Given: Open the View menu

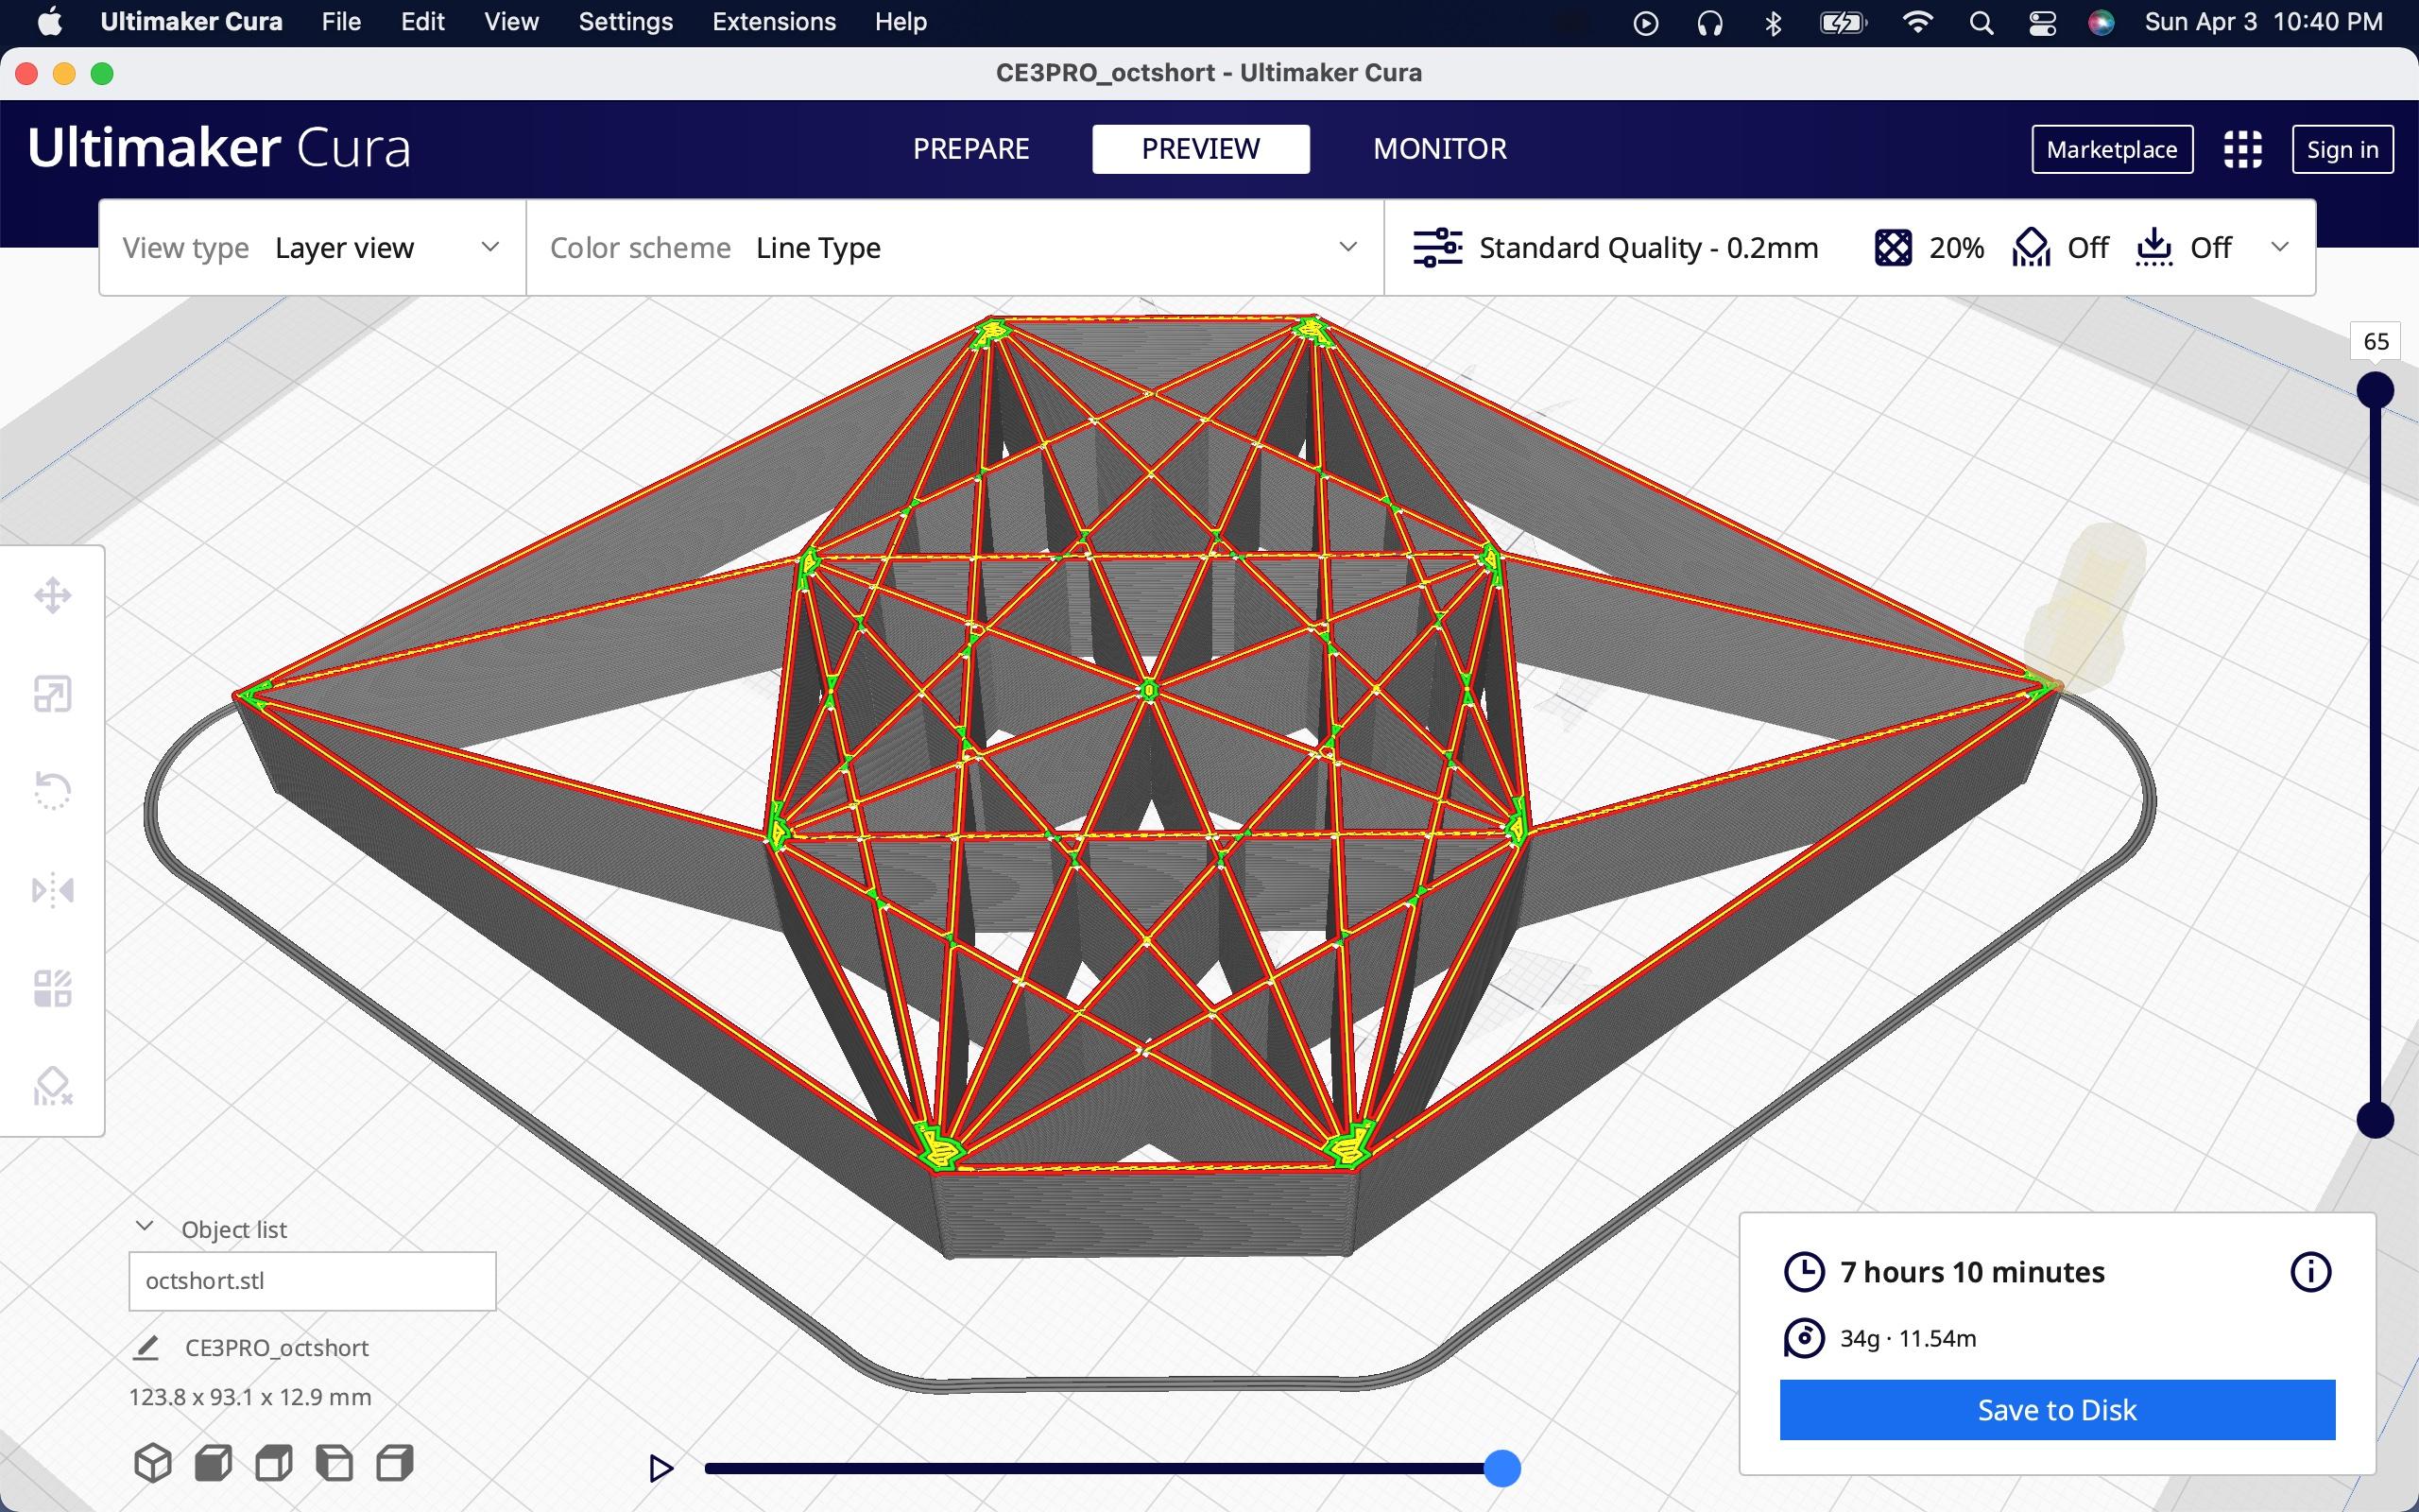Looking at the screenshot, I should pyautogui.click(x=511, y=21).
